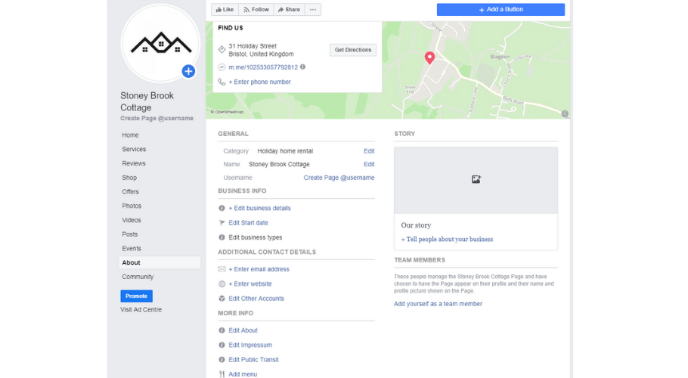Open Posts in the sidebar
688x378 pixels.
click(130, 234)
